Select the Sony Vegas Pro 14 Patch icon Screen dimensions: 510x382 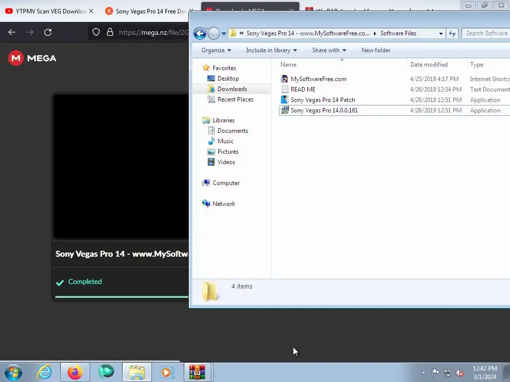pos(284,99)
